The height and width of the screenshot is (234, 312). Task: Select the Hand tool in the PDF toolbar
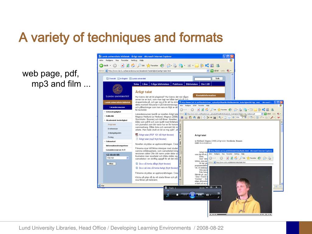[x=204, y=118]
